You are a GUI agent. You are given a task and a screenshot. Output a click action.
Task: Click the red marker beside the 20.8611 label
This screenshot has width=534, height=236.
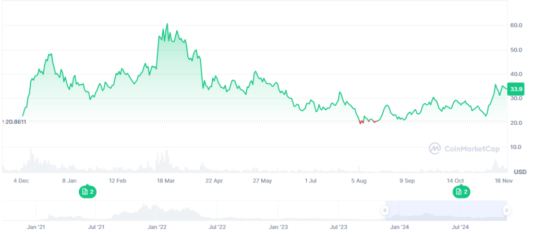(x=3, y=122)
